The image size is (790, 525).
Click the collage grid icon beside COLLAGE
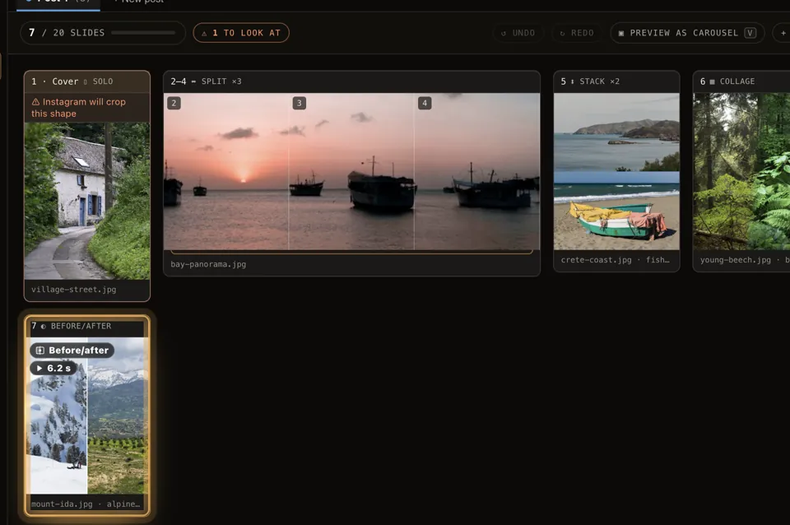click(x=713, y=81)
